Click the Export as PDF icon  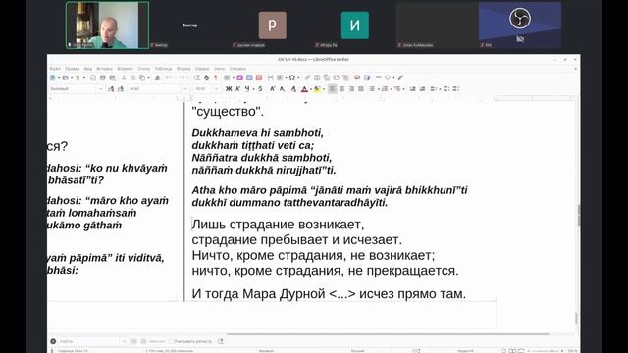click(93, 77)
